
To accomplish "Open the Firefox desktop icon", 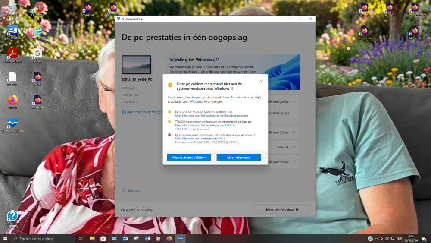I will [12, 102].
